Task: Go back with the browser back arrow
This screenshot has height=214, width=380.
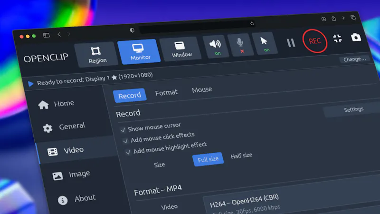Action: [59, 34]
